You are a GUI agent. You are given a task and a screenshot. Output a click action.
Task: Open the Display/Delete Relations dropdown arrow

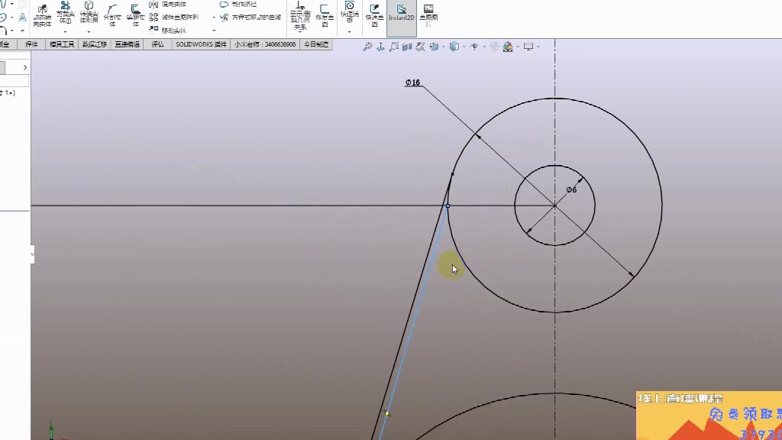pos(300,32)
